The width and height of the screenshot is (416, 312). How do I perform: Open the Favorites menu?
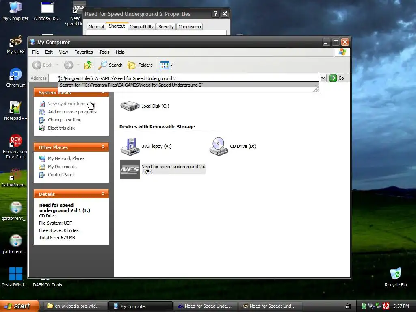tap(84, 52)
